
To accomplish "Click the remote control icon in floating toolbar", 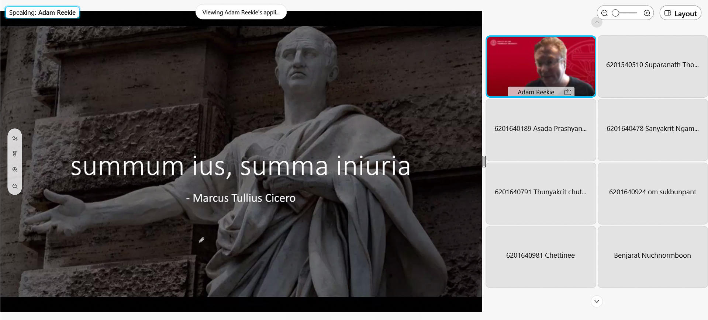I will 15,154.
